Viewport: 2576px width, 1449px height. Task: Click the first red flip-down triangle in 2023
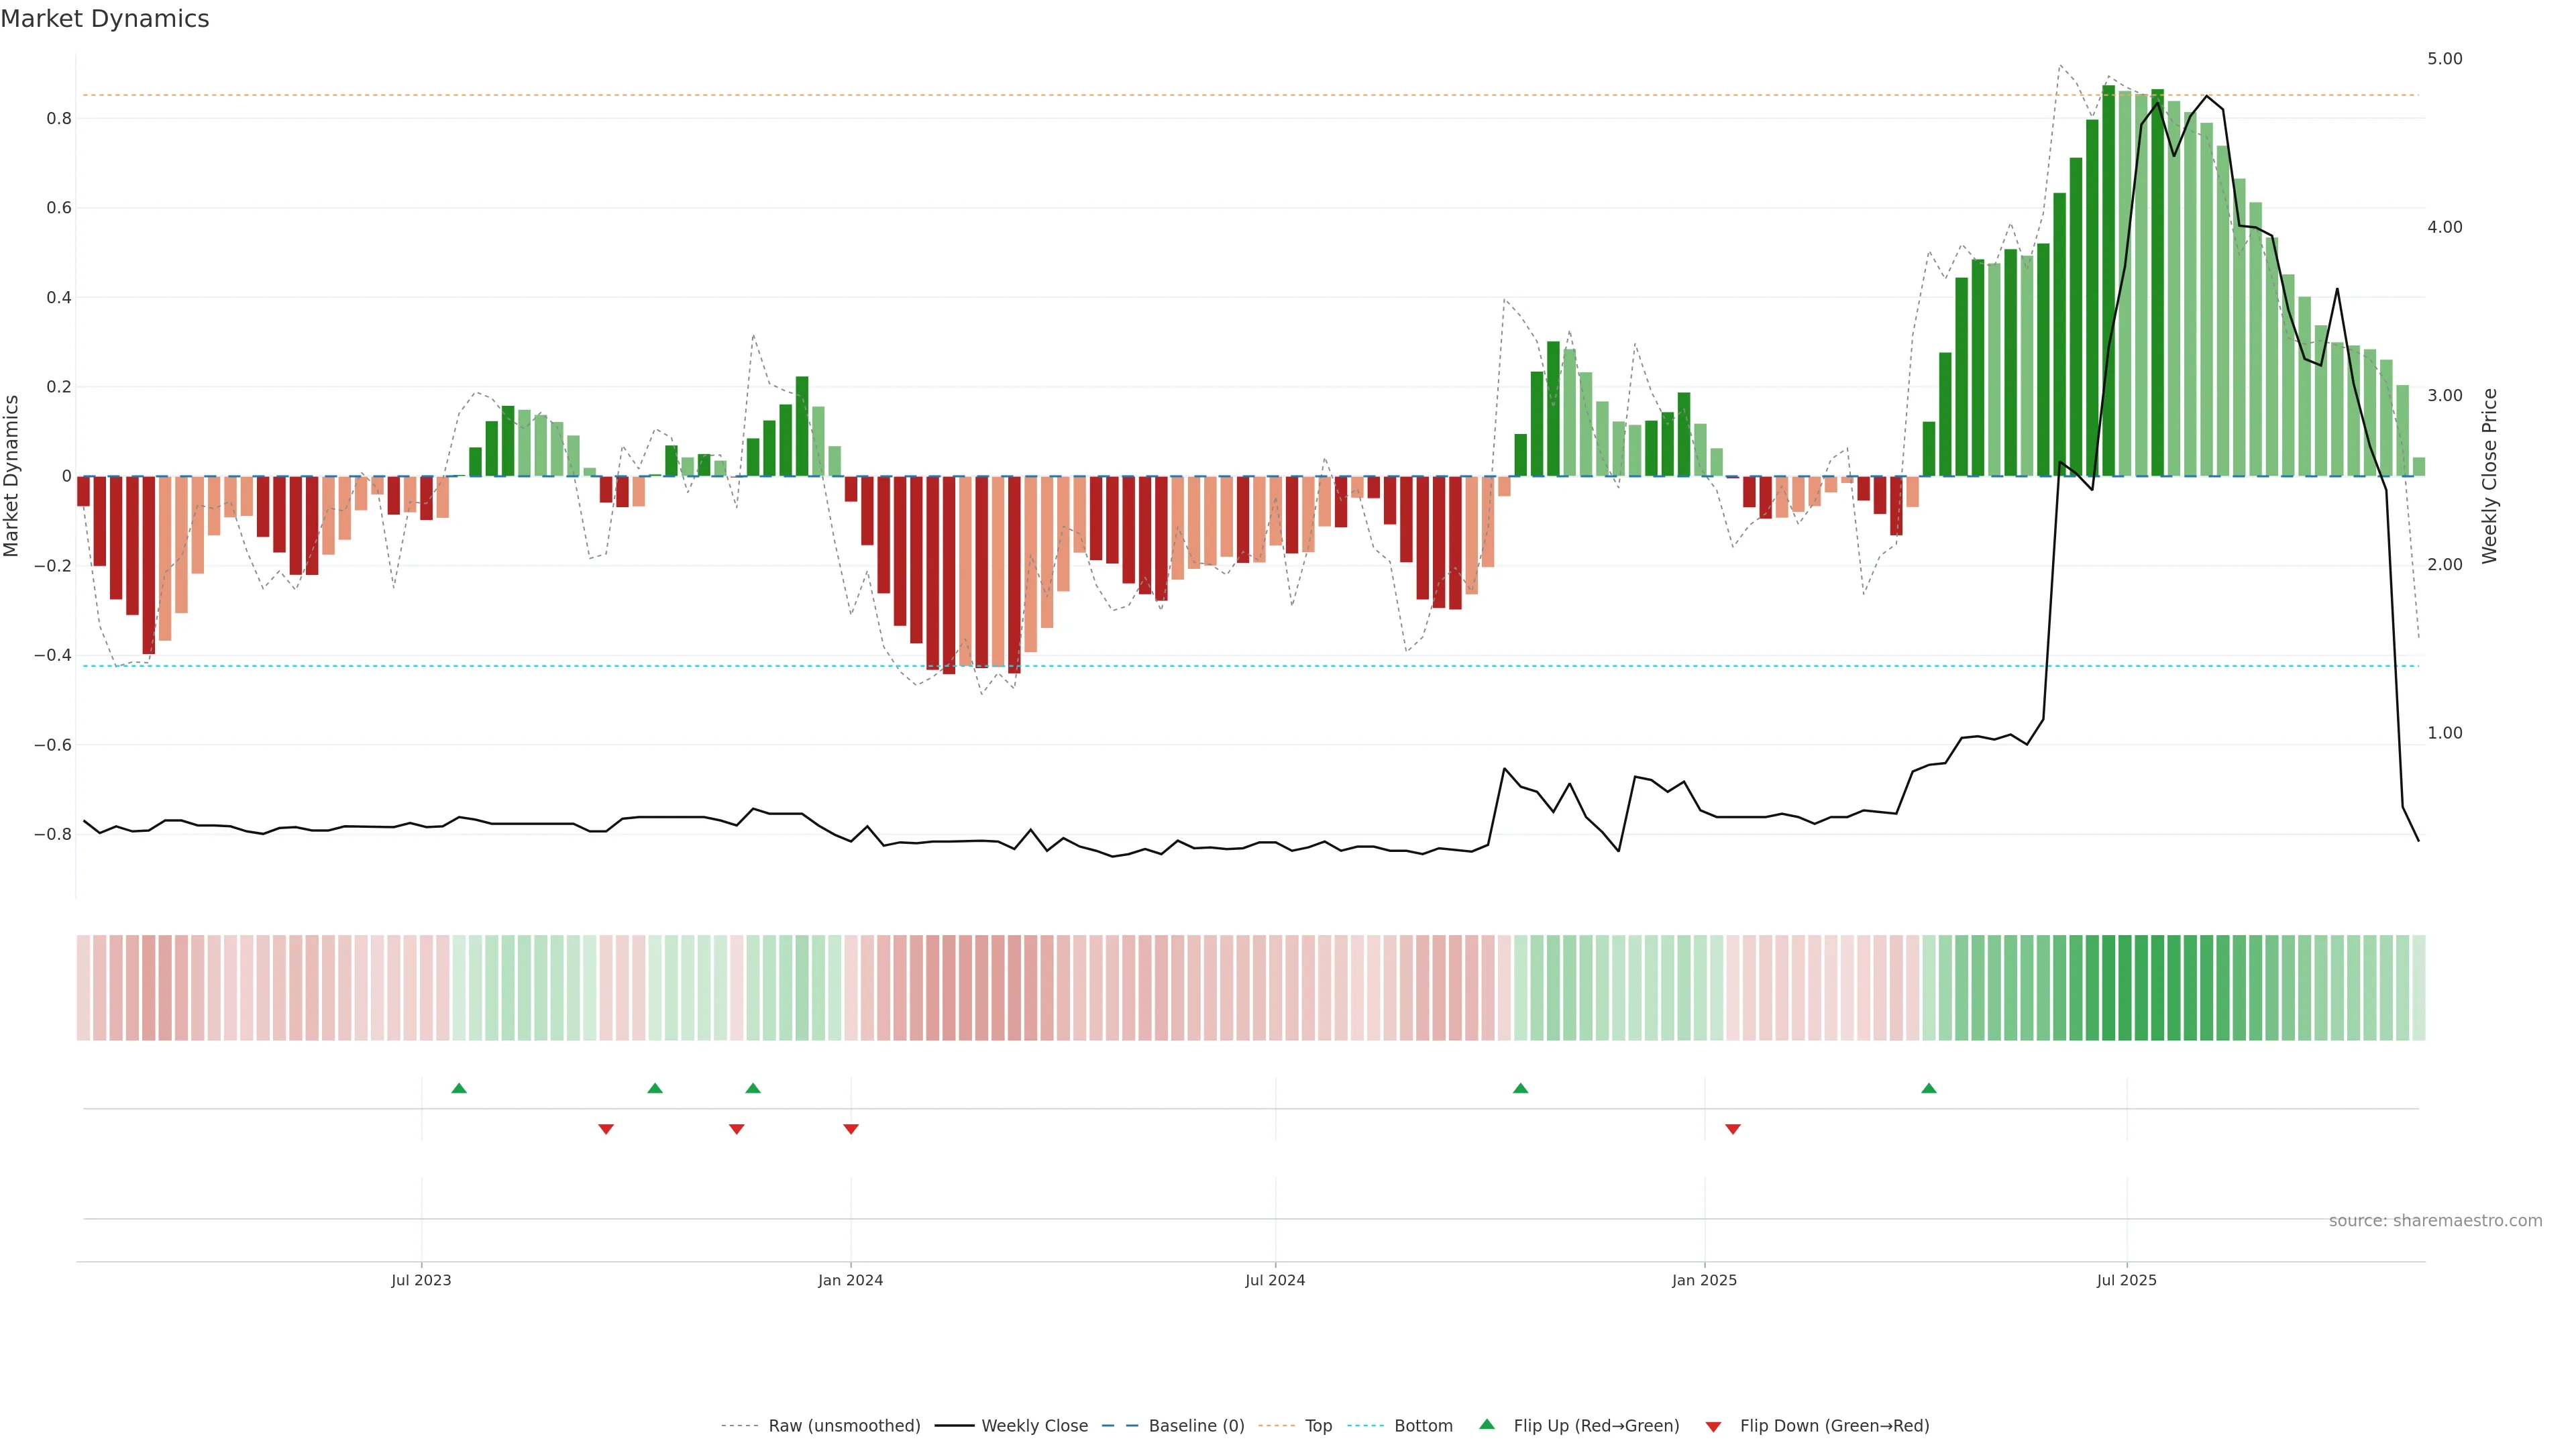(606, 1129)
